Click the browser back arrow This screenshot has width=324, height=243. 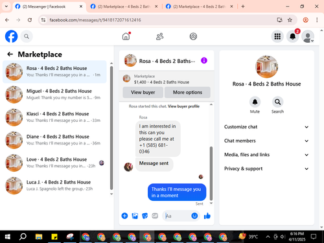pos(7,20)
